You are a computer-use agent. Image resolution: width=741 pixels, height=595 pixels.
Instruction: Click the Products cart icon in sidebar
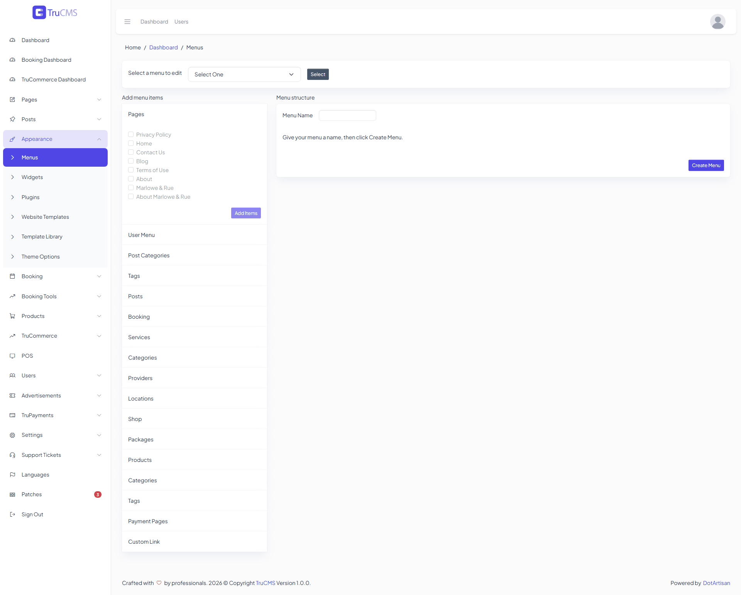pyautogui.click(x=12, y=316)
